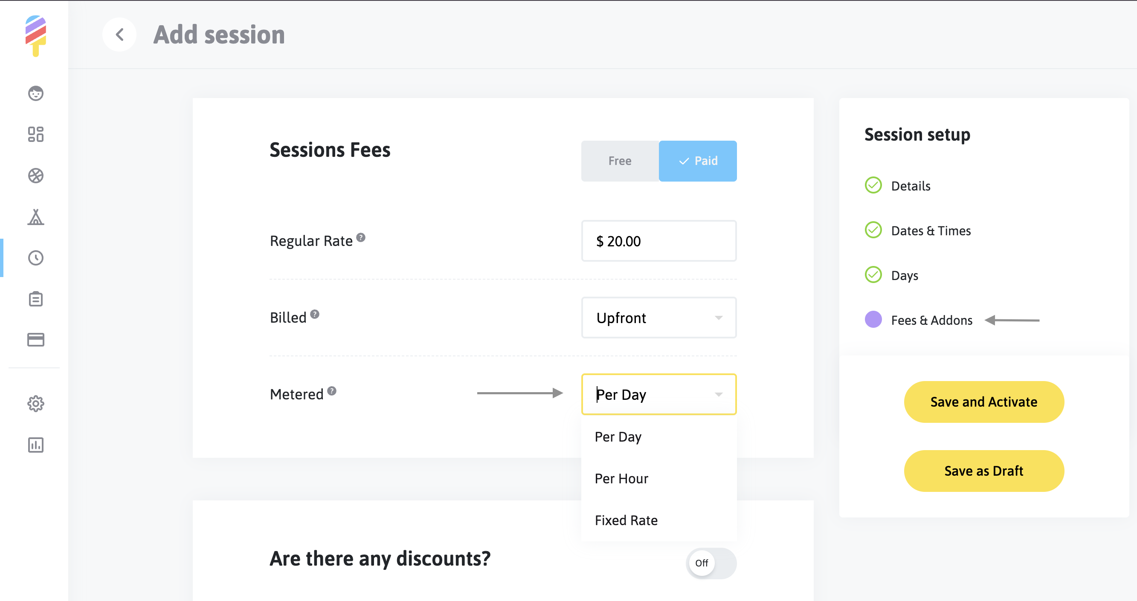This screenshot has width=1137, height=601.
Task: Open the clock sessions sidebar icon
Action: (36, 258)
